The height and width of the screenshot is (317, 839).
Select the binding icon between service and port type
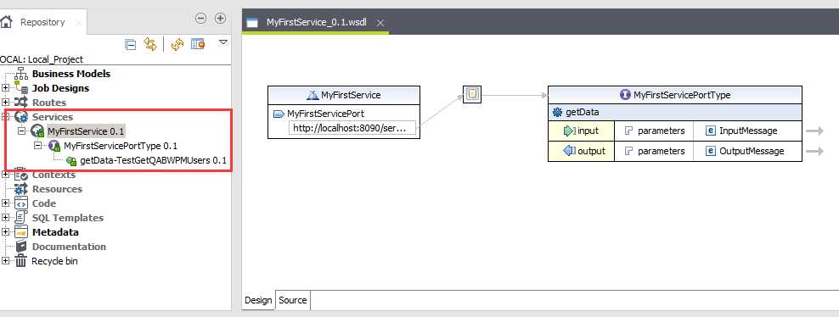click(x=472, y=95)
